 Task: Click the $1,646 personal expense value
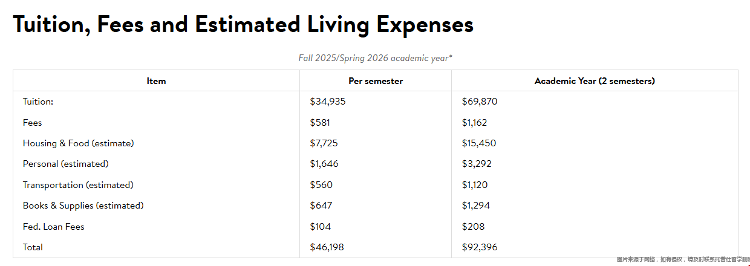pos(324,164)
